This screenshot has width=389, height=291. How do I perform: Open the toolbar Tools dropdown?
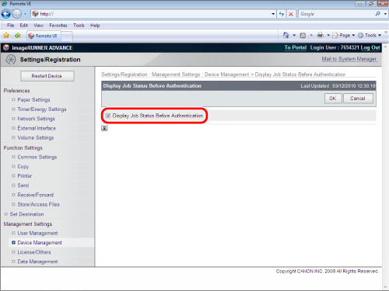click(370, 35)
